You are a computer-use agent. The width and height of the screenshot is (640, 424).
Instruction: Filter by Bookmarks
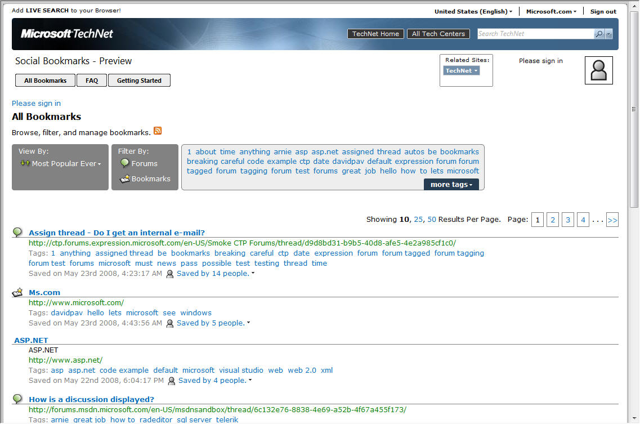click(x=151, y=179)
